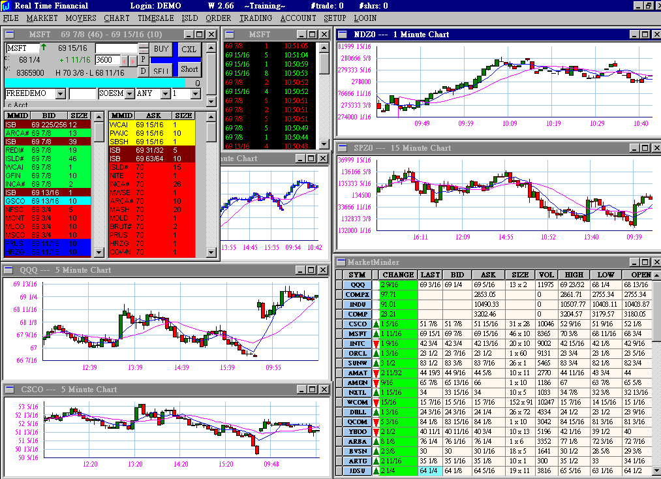Expand the SOESM route dropdown
Screen dimensions: 661x479
129,93
